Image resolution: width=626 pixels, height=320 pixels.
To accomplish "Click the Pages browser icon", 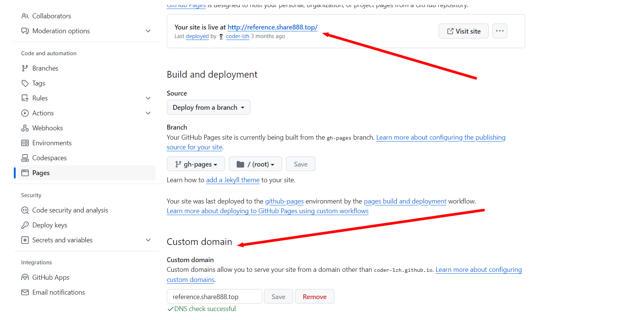I will (25, 173).
